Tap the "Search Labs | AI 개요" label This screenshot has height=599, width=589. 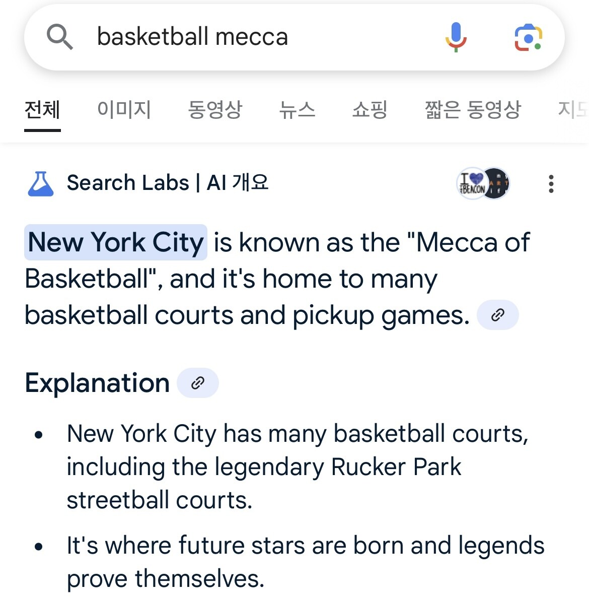point(168,183)
